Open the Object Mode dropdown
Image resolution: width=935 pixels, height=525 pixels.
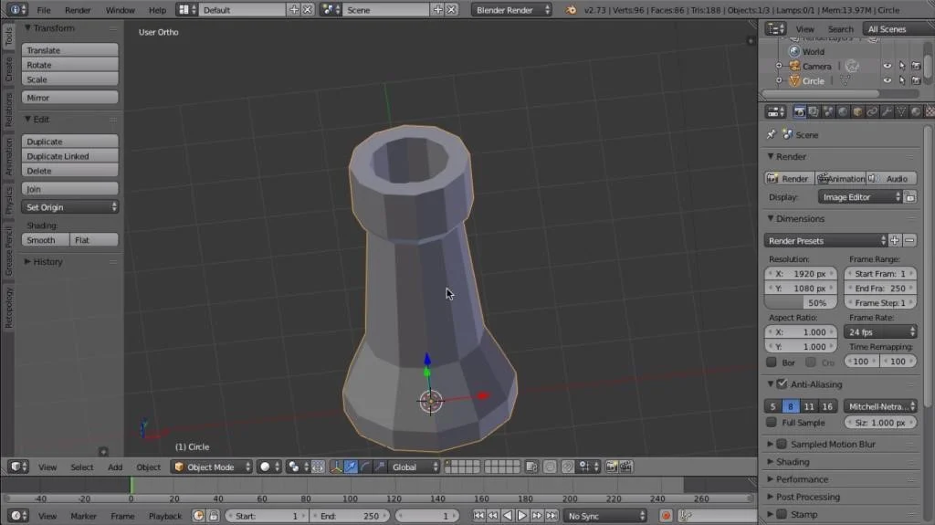click(x=212, y=467)
